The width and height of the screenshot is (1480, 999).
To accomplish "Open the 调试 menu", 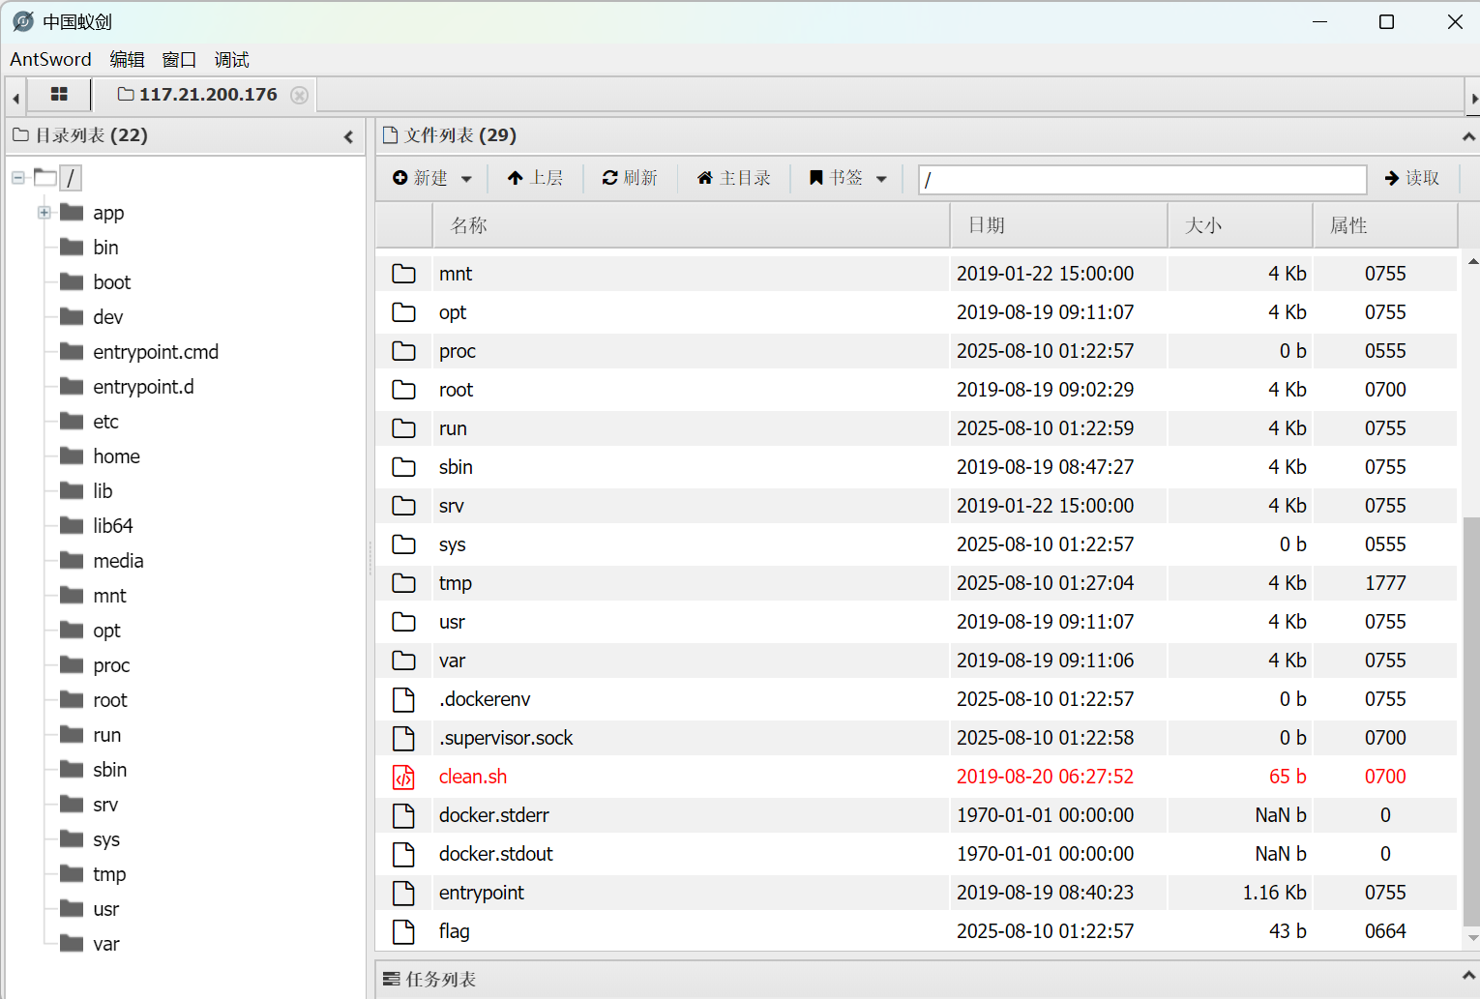I will point(231,60).
